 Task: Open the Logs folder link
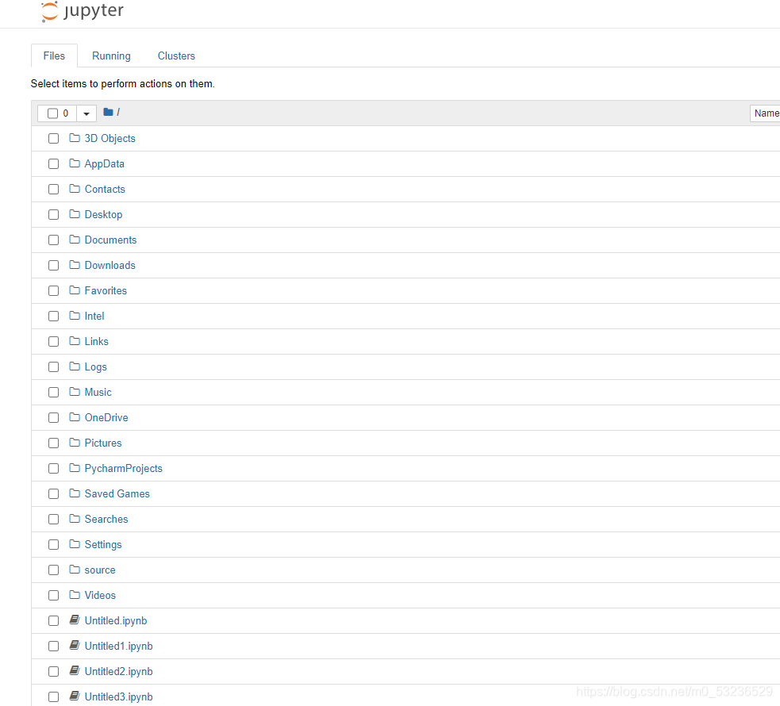click(95, 366)
